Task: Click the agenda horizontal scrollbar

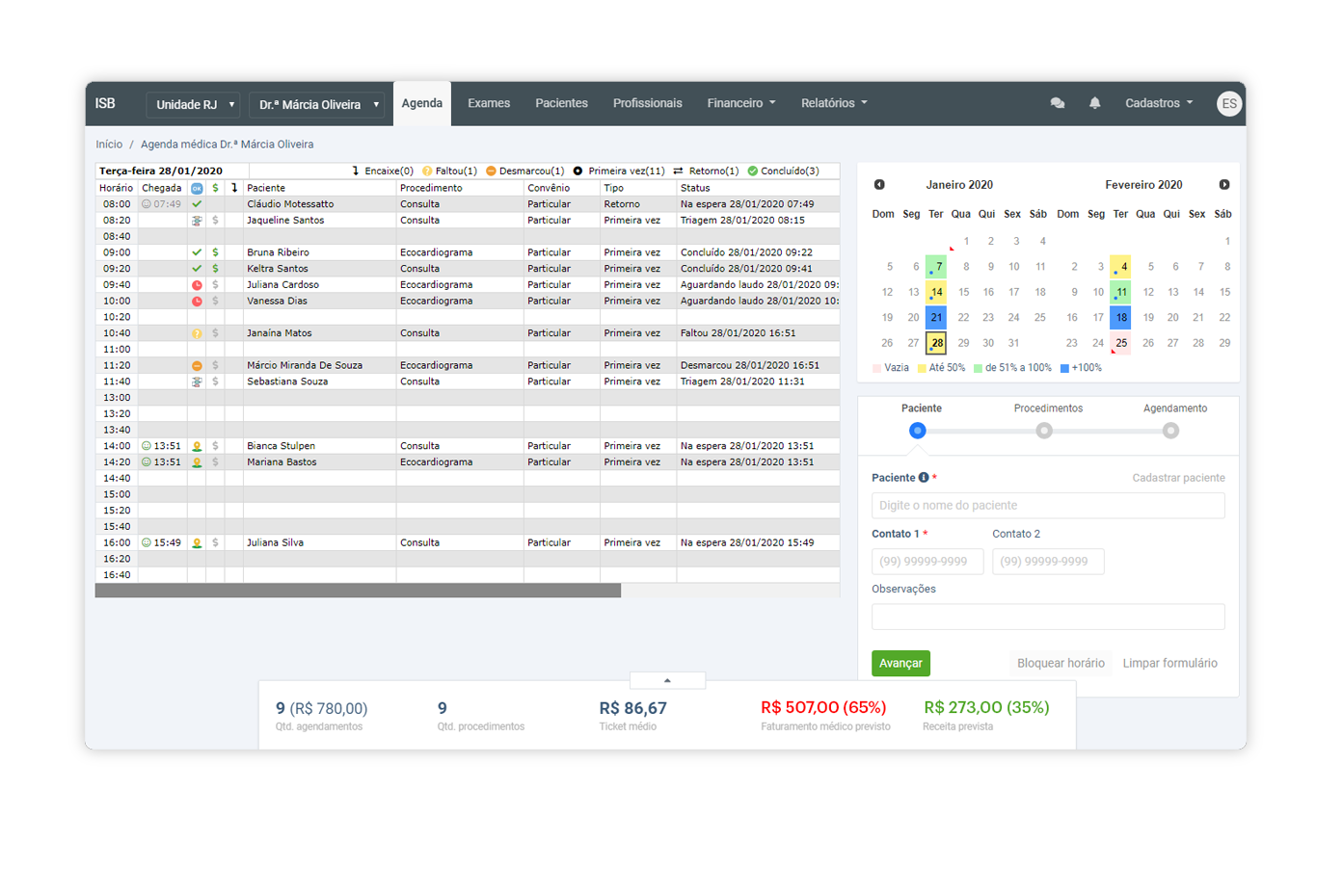Action: pyautogui.click(x=358, y=591)
